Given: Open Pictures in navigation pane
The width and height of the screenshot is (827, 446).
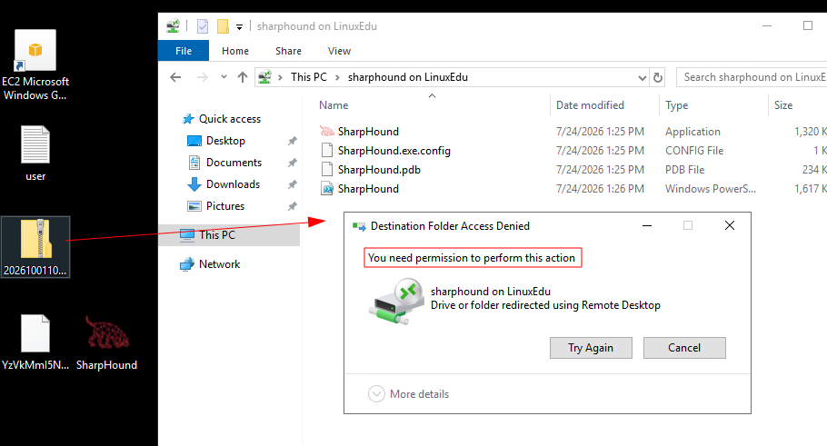Looking at the screenshot, I should tap(225, 205).
